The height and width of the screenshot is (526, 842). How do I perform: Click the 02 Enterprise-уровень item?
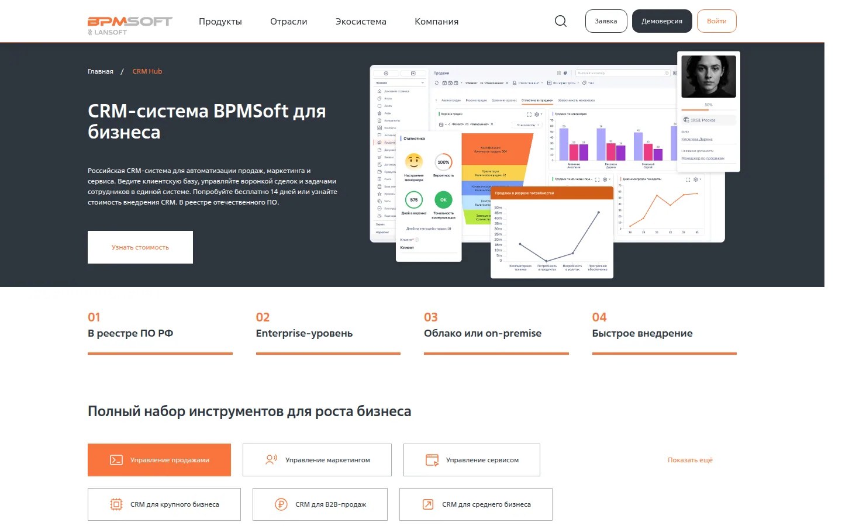pyautogui.click(x=328, y=333)
